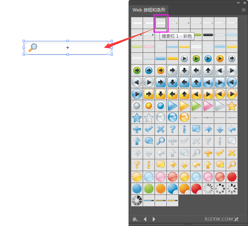This screenshot has width=248, height=226.
Task: Select the pie-style loading spinner symbol
Action: pyautogui.click(x=137, y=200)
